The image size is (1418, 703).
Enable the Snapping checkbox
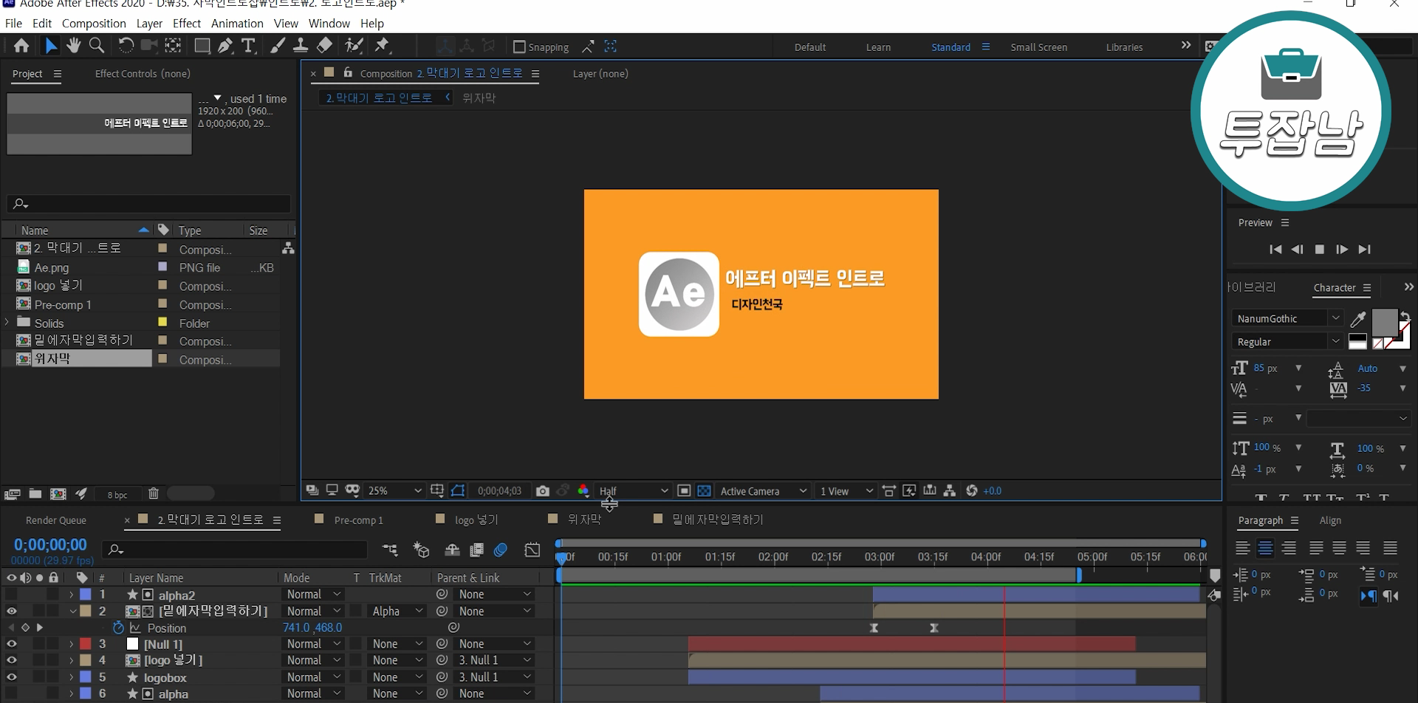(519, 47)
